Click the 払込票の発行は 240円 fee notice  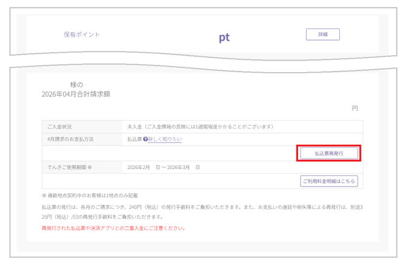pos(202,212)
